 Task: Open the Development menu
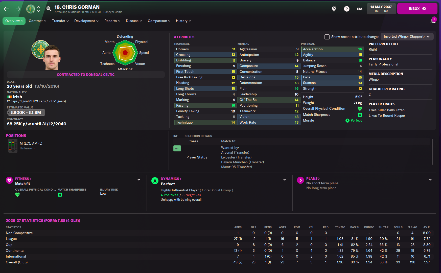(86, 21)
